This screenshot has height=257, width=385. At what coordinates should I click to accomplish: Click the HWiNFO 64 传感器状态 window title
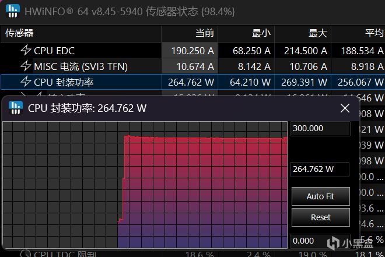129,12
